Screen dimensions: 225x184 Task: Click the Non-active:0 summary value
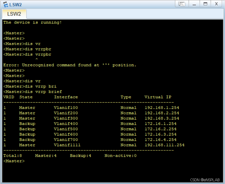(121, 156)
